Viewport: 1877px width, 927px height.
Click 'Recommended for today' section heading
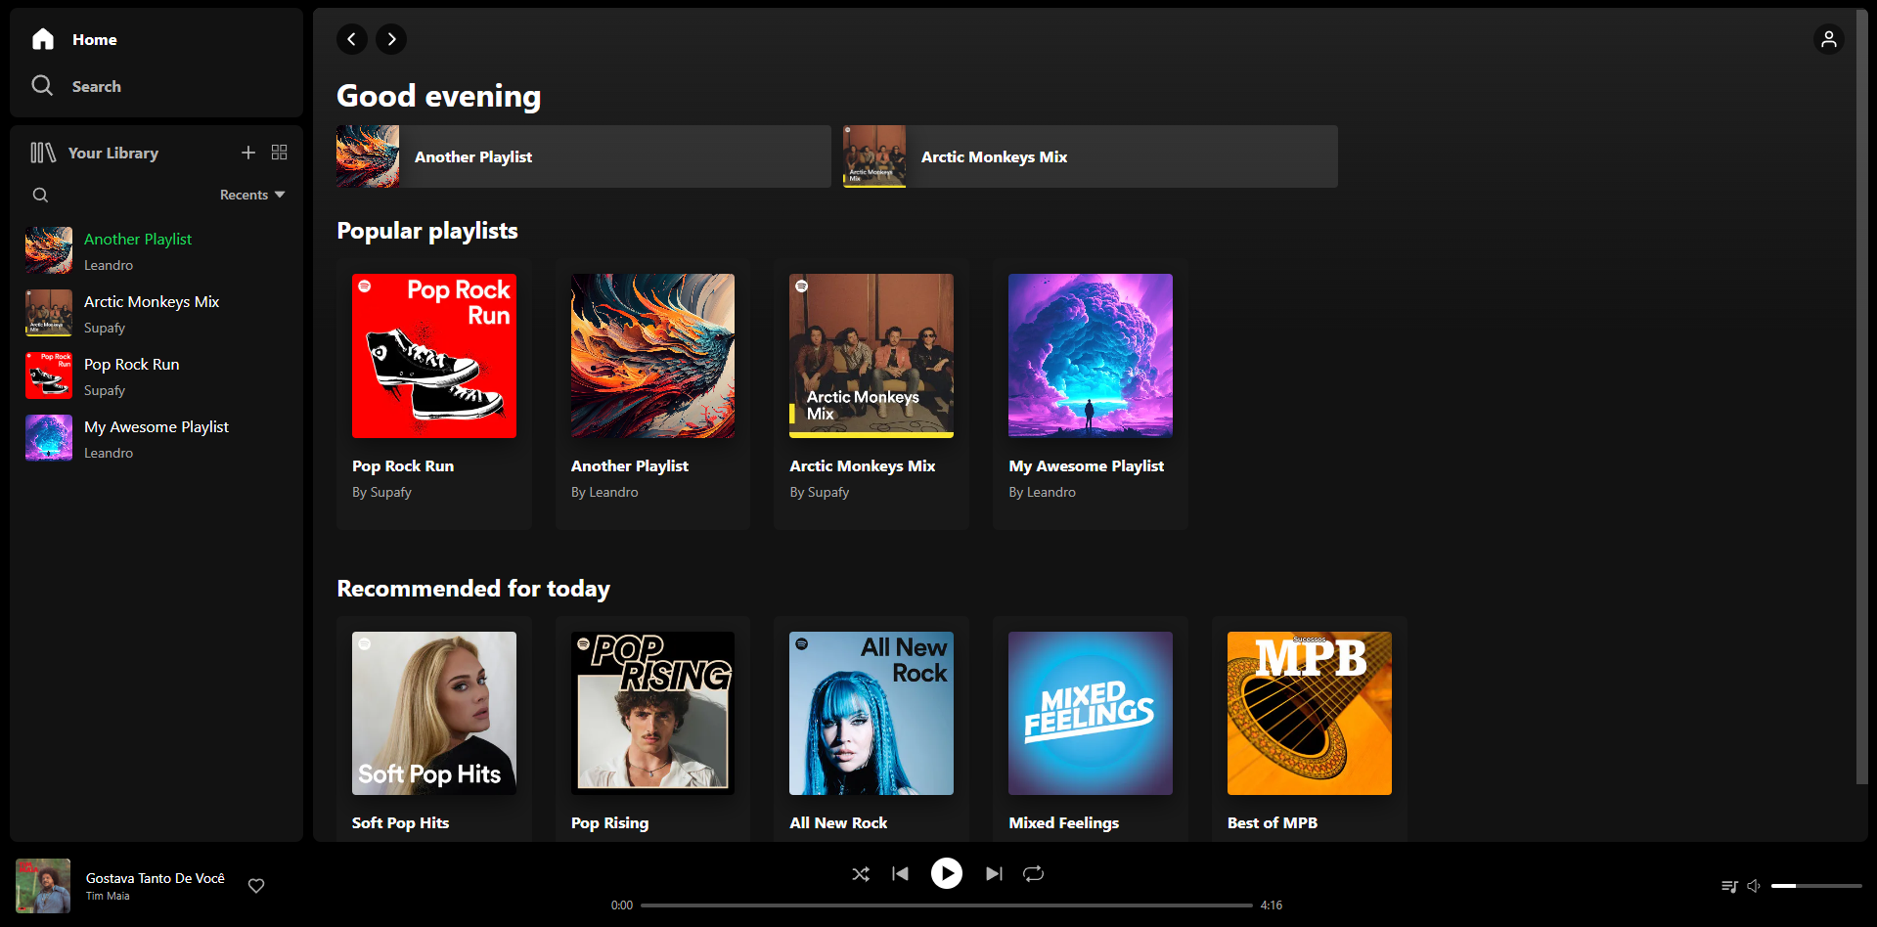(x=473, y=589)
